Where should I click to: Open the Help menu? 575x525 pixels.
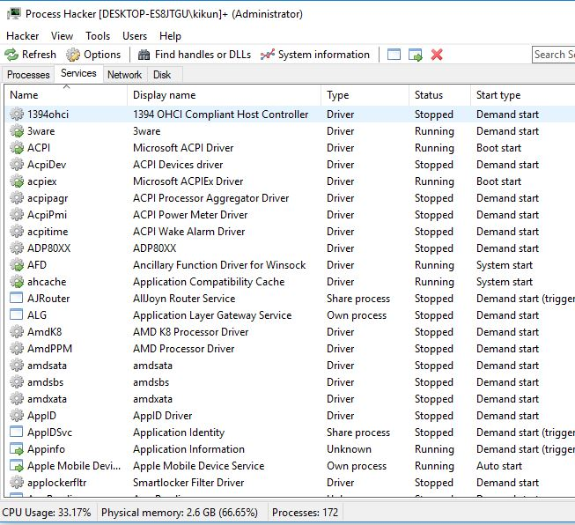[170, 36]
